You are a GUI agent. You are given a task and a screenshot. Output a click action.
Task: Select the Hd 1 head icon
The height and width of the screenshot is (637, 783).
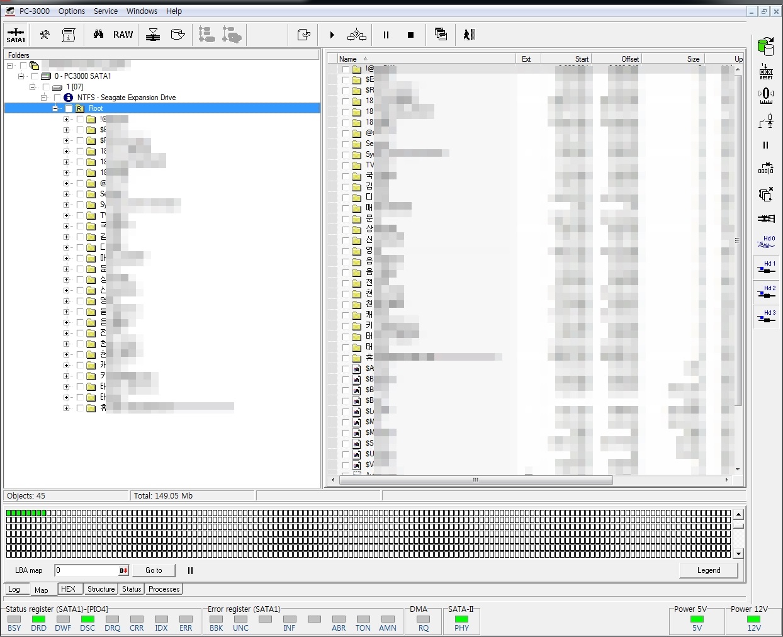point(766,268)
